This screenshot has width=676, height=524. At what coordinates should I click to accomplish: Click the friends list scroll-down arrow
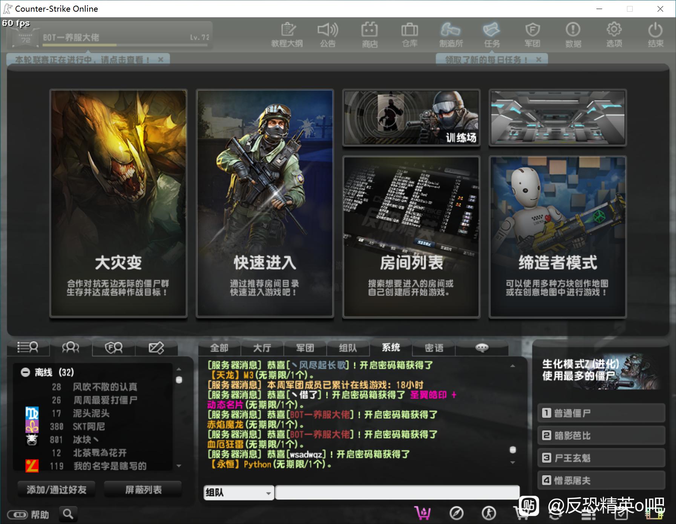pyautogui.click(x=179, y=466)
